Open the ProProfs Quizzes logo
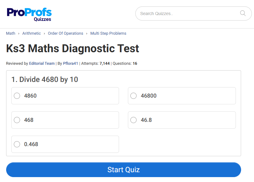This screenshot has width=254, height=182. (29, 14)
